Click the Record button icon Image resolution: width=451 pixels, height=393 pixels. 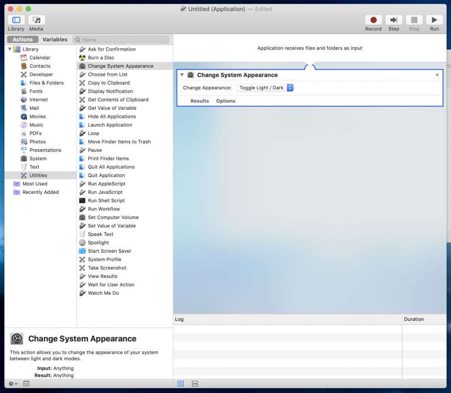(x=373, y=20)
